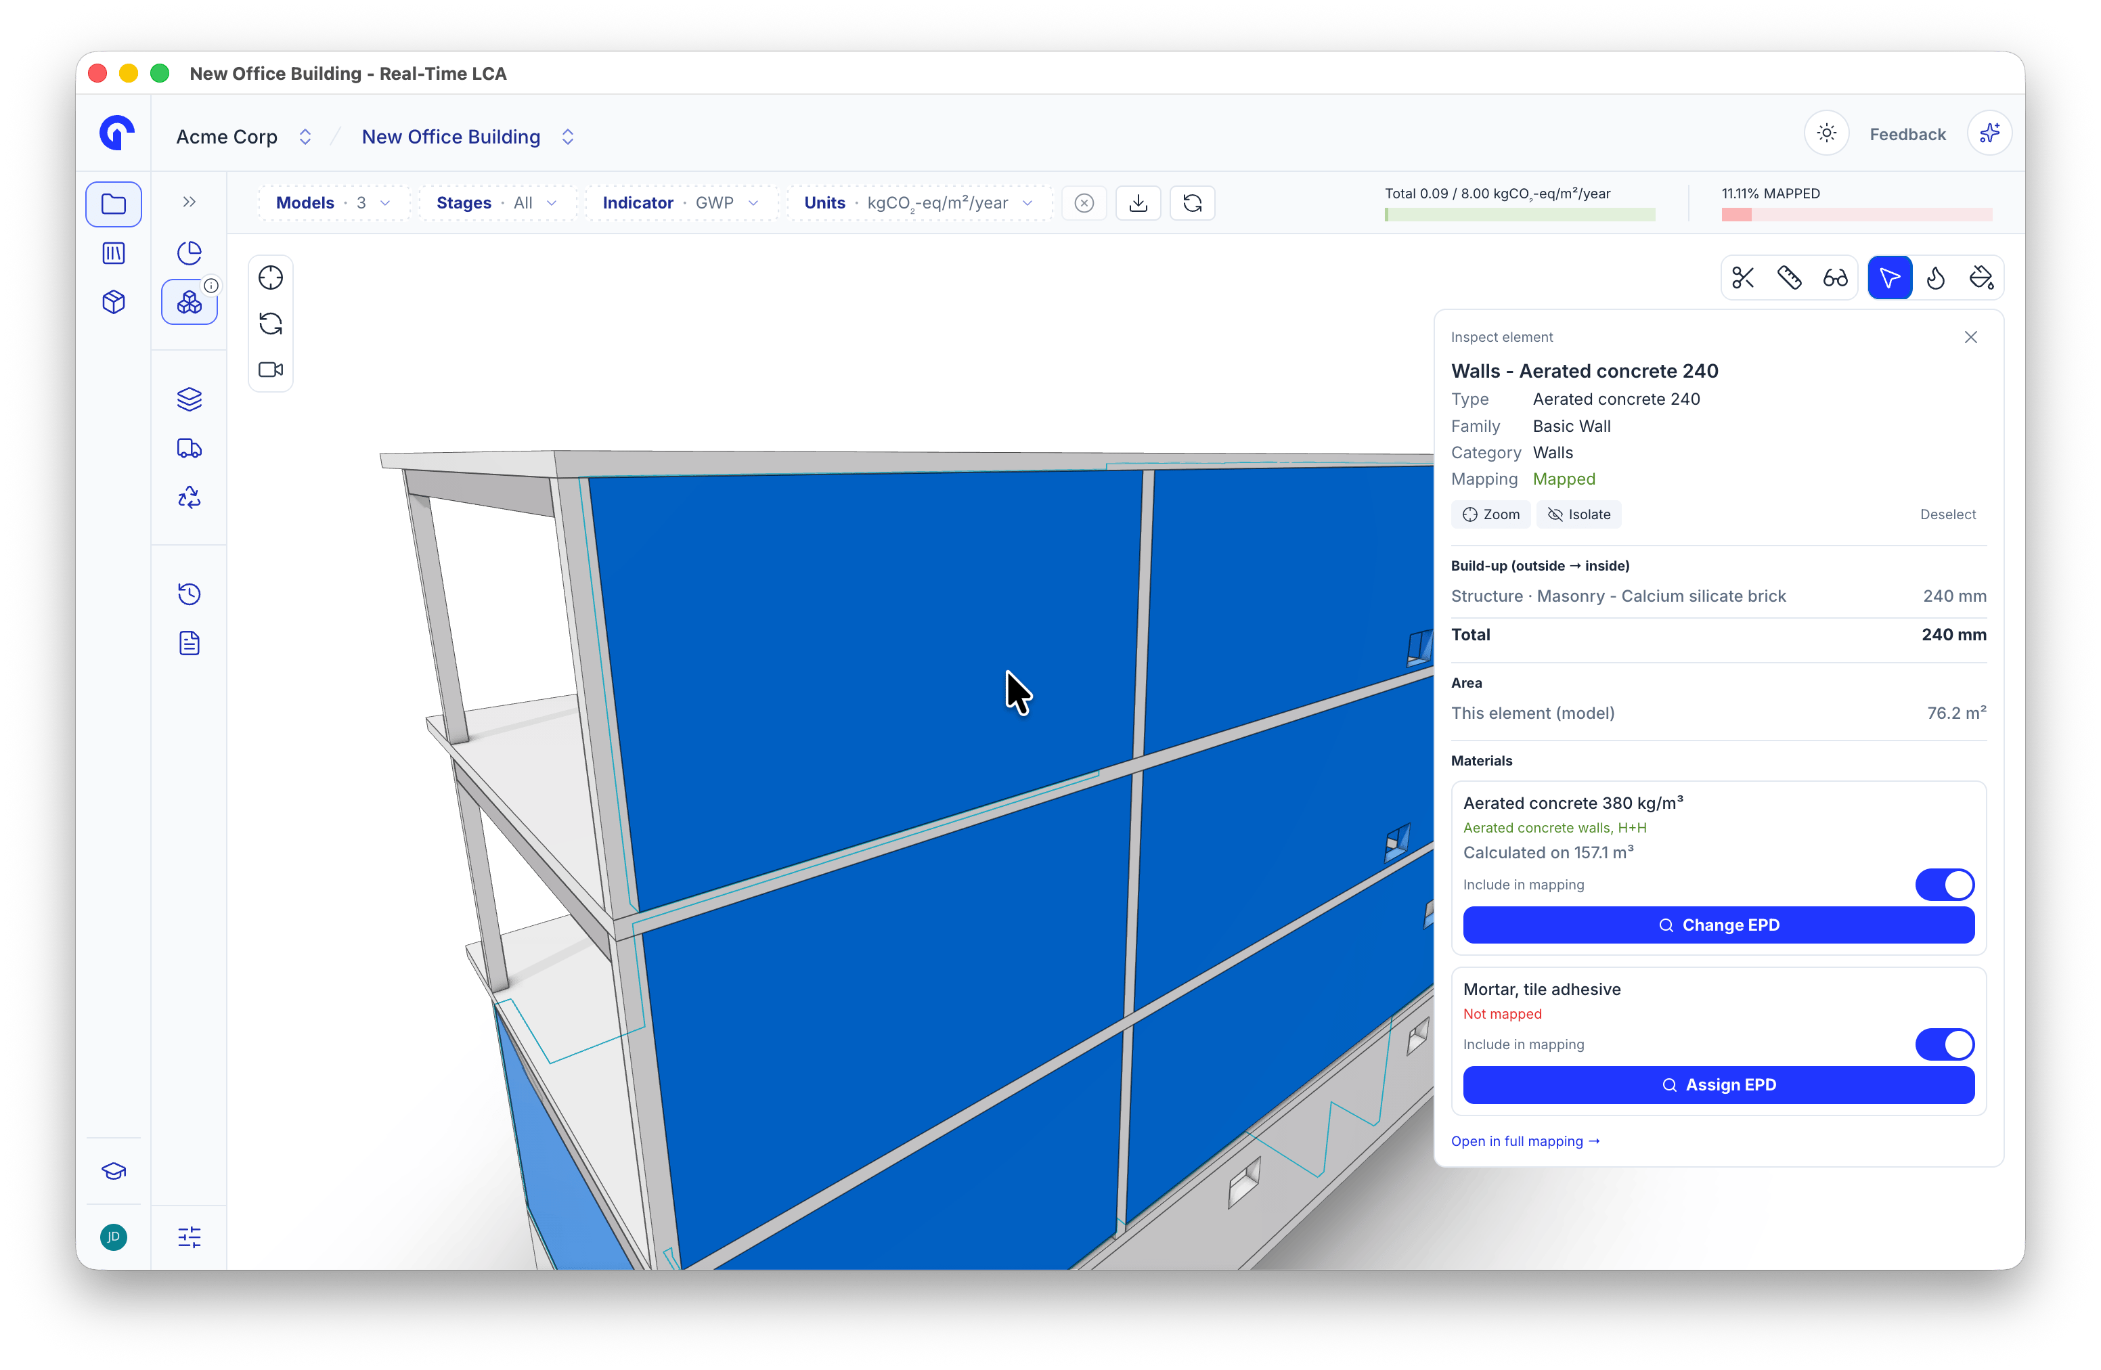Activate the ruler measure tool
The image size is (2101, 1370).
pyautogui.click(x=1790, y=278)
